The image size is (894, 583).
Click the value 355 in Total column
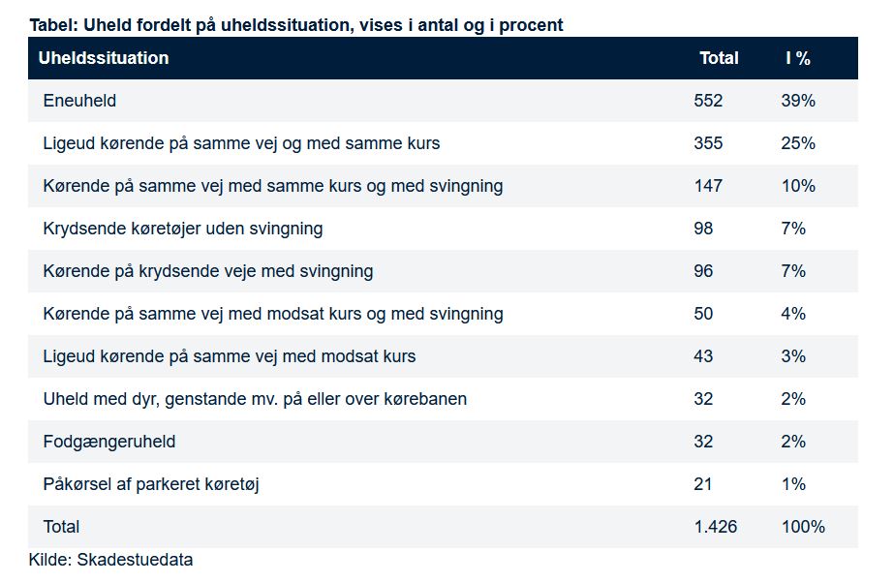(x=708, y=143)
